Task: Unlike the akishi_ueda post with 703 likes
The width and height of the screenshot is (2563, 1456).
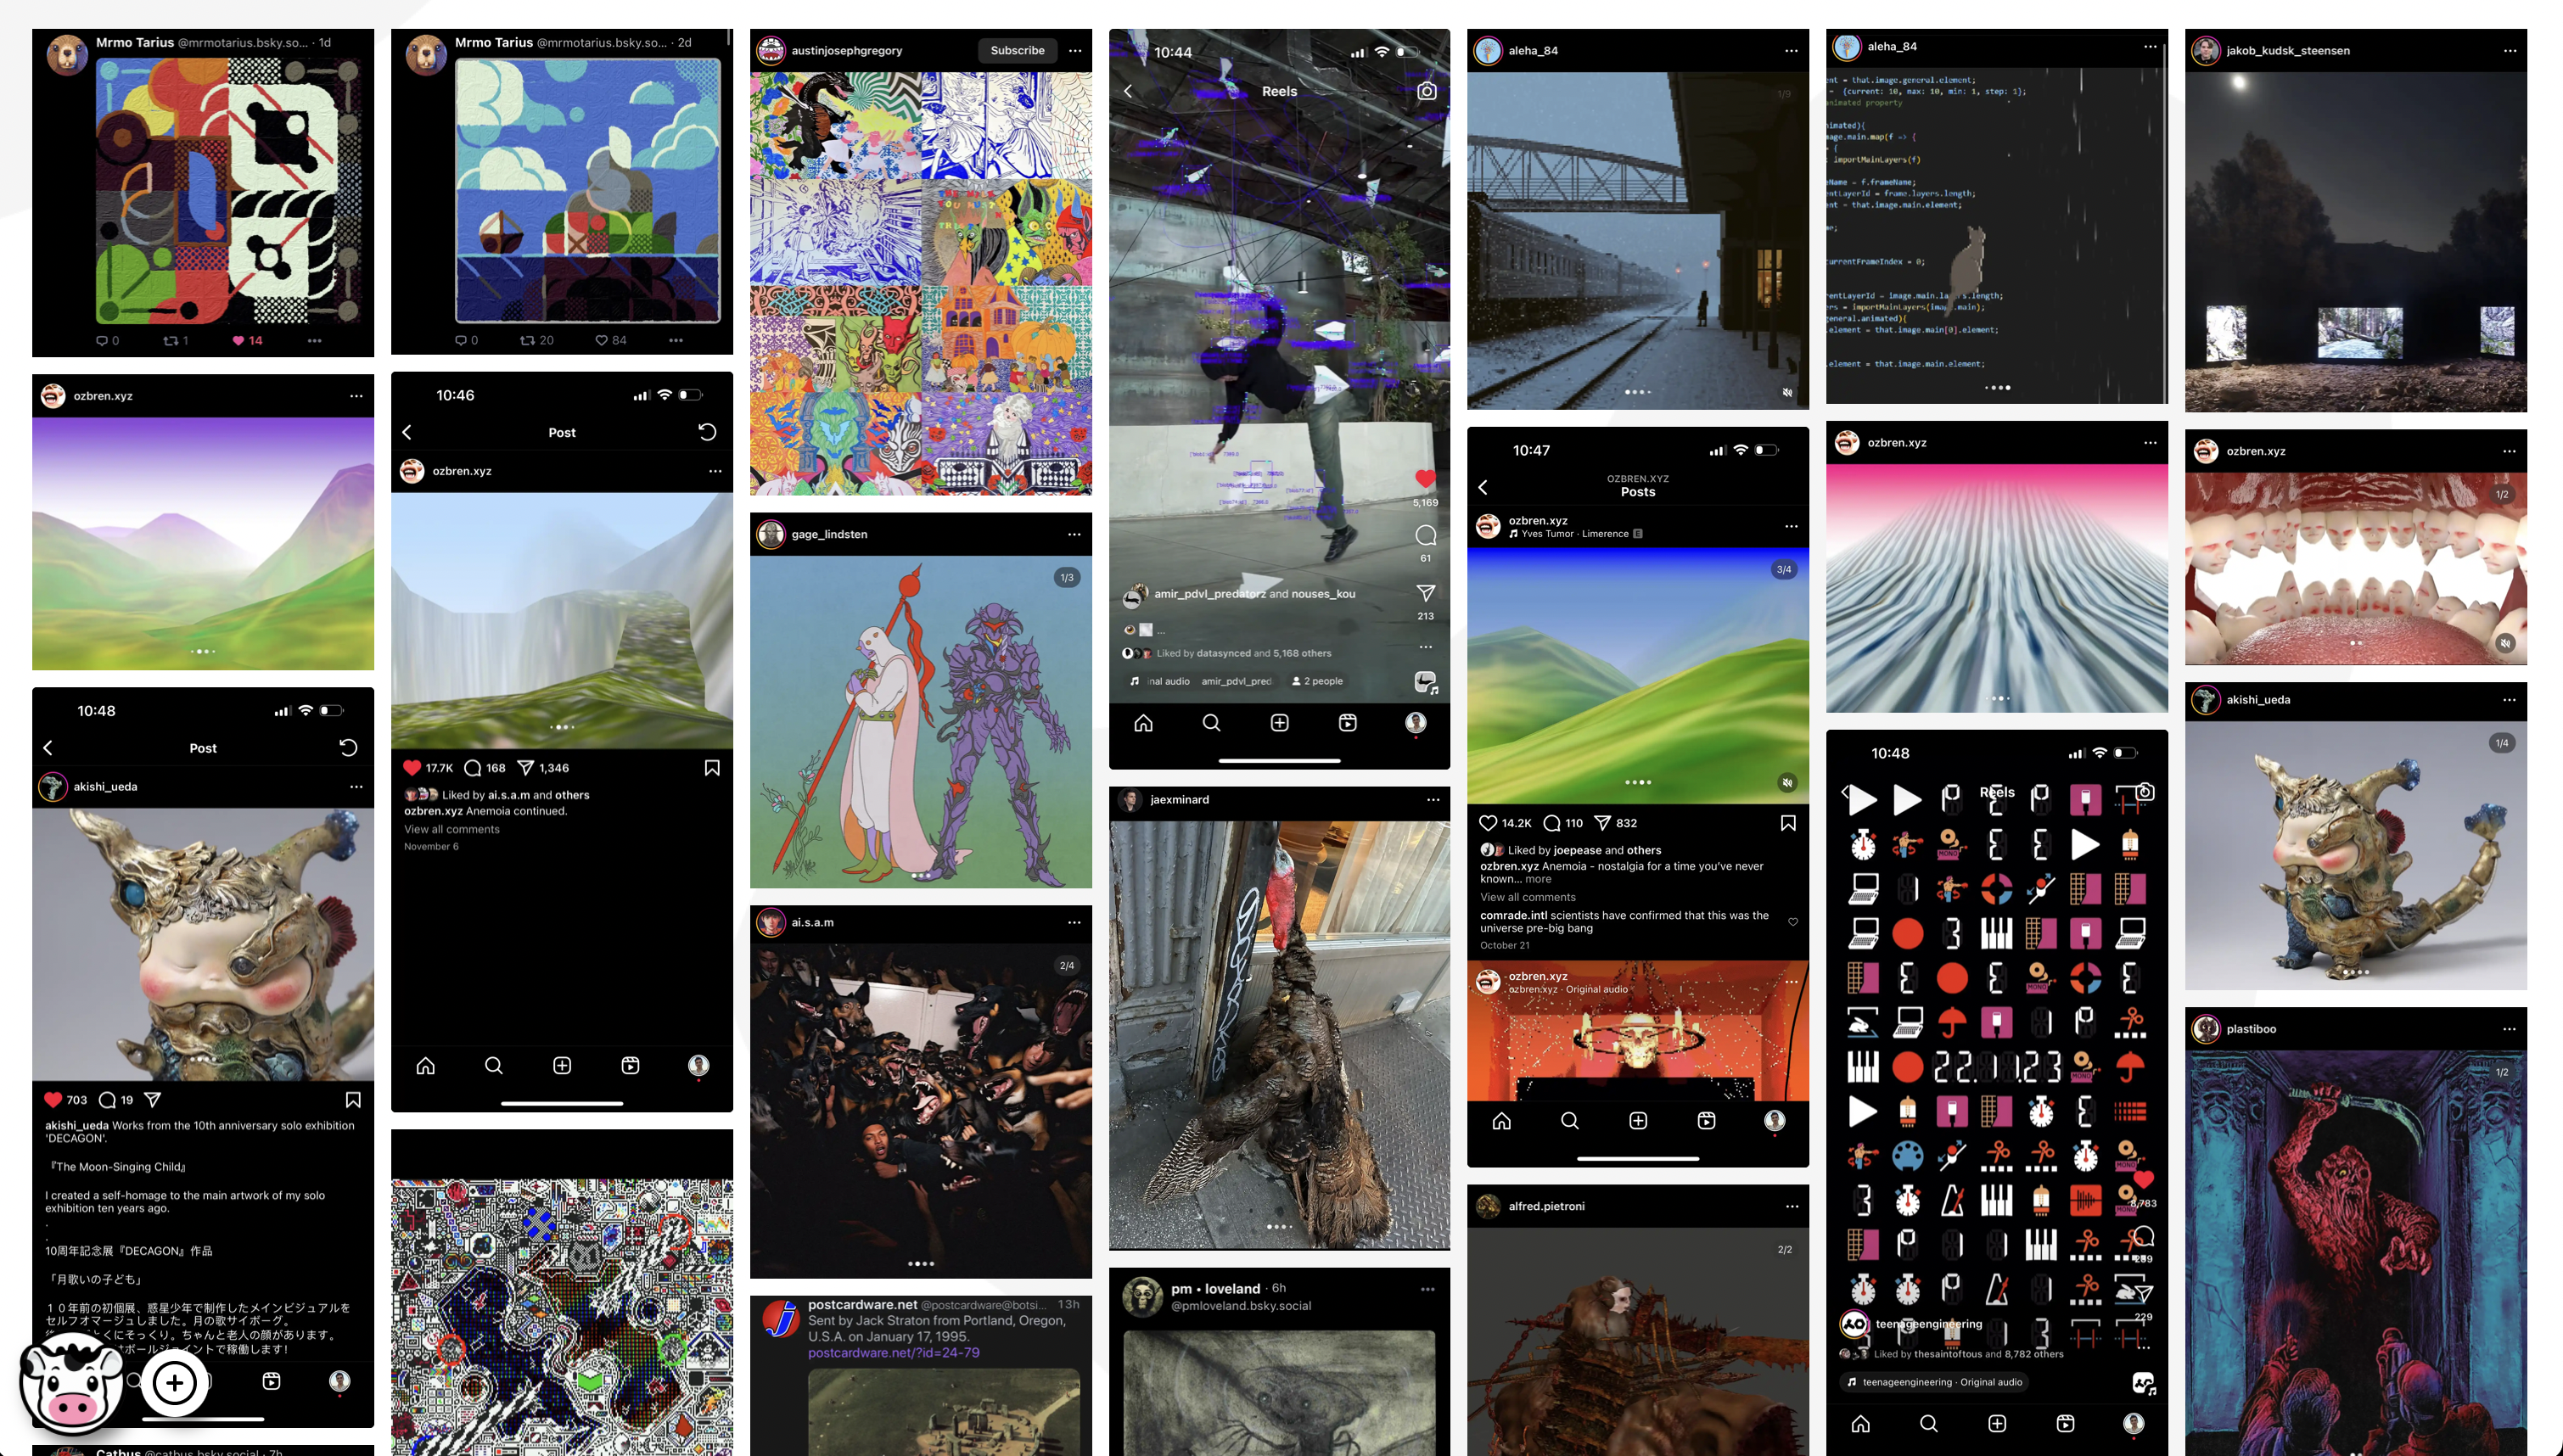Action: (53, 1100)
